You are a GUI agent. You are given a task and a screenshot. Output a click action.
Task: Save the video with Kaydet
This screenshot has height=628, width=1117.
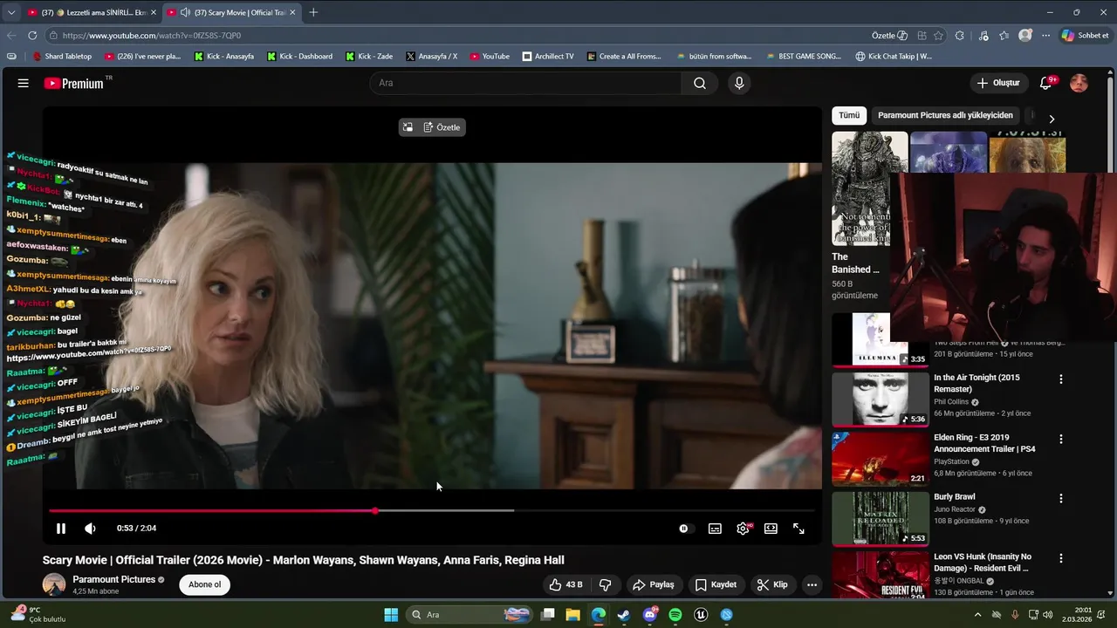(716, 584)
